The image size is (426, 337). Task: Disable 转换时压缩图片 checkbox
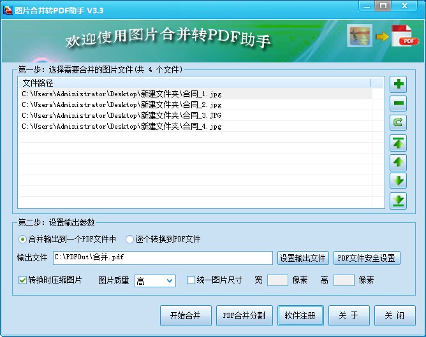pyautogui.click(x=23, y=280)
